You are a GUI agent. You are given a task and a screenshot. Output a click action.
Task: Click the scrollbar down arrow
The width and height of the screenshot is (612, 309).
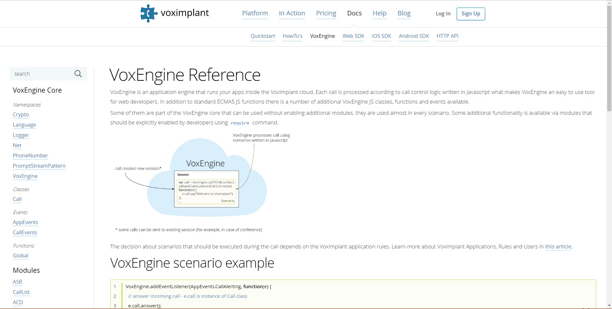(x=609, y=305)
